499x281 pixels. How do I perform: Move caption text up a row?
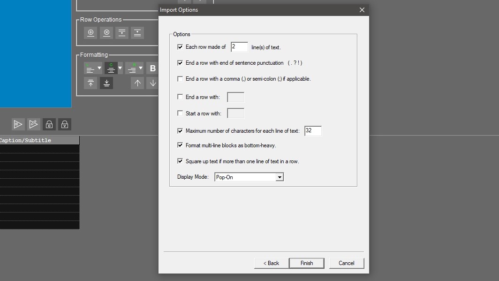click(137, 83)
